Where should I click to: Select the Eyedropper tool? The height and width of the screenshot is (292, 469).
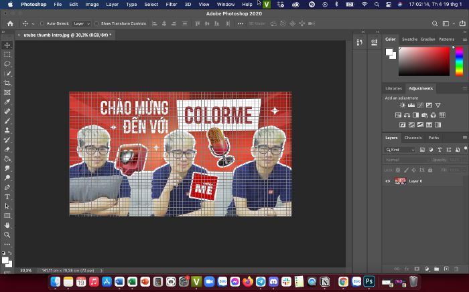click(x=7, y=102)
